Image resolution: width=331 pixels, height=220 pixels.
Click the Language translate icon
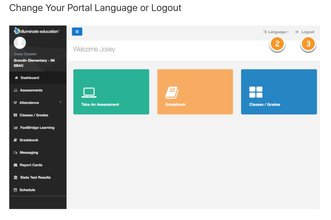click(x=265, y=32)
